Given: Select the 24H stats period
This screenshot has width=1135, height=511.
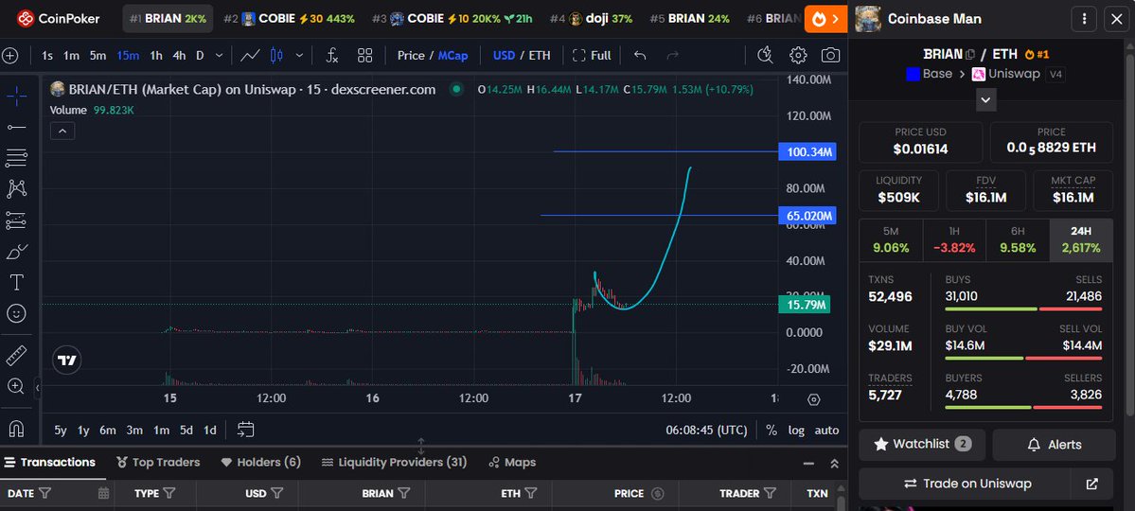Looking at the screenshot, I should click(1081, 239).
